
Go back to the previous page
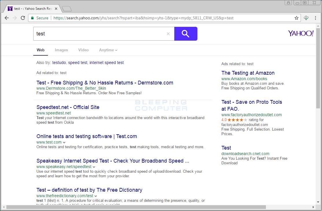[x=7, y=18]
